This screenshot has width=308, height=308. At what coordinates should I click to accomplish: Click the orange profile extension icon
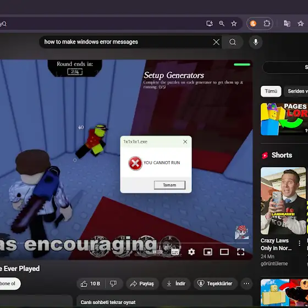pyautogui.click(x=253, y=24)
